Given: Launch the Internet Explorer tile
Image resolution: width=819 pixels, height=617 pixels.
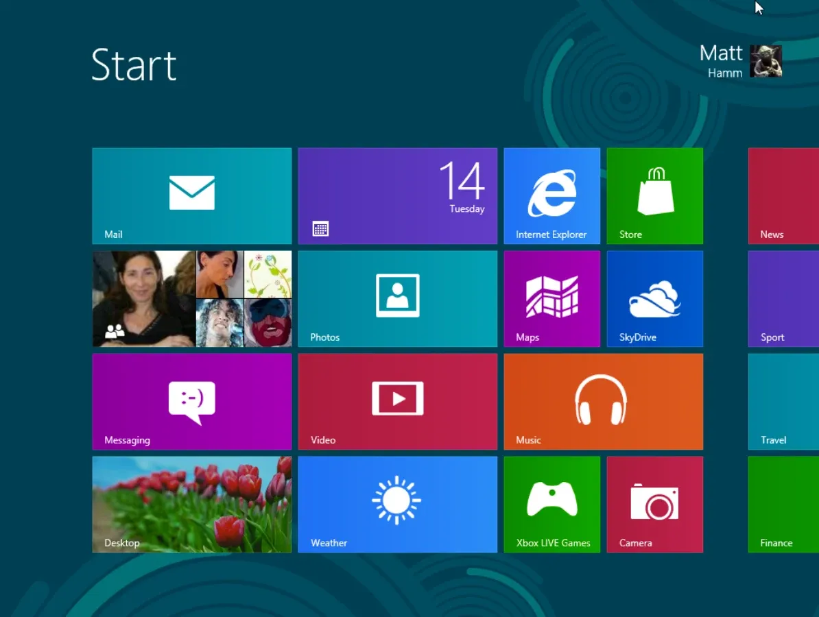Looking at the screenshot, I should coord(552,196).
